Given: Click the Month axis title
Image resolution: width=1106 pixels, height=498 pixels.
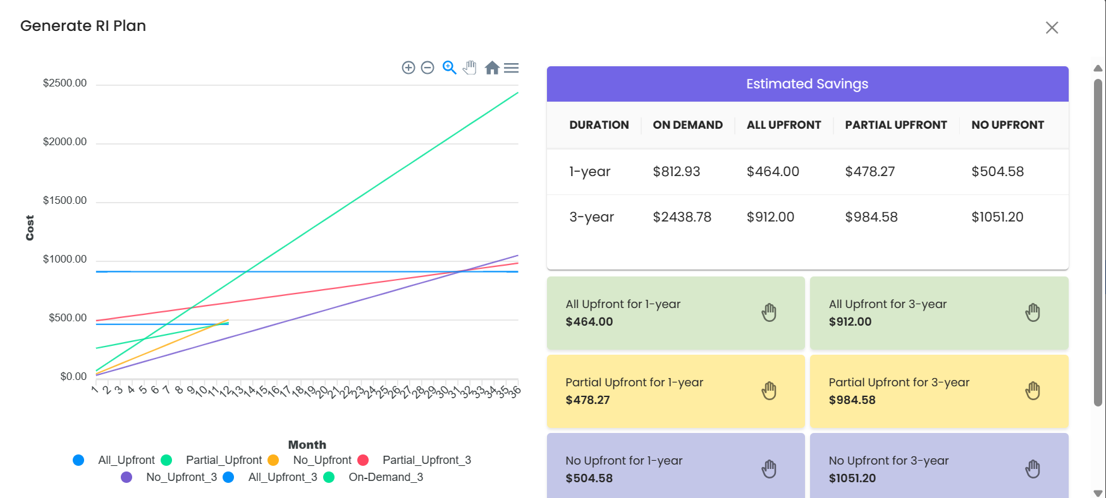Looking at the screenshot, I should click(307, 445).
